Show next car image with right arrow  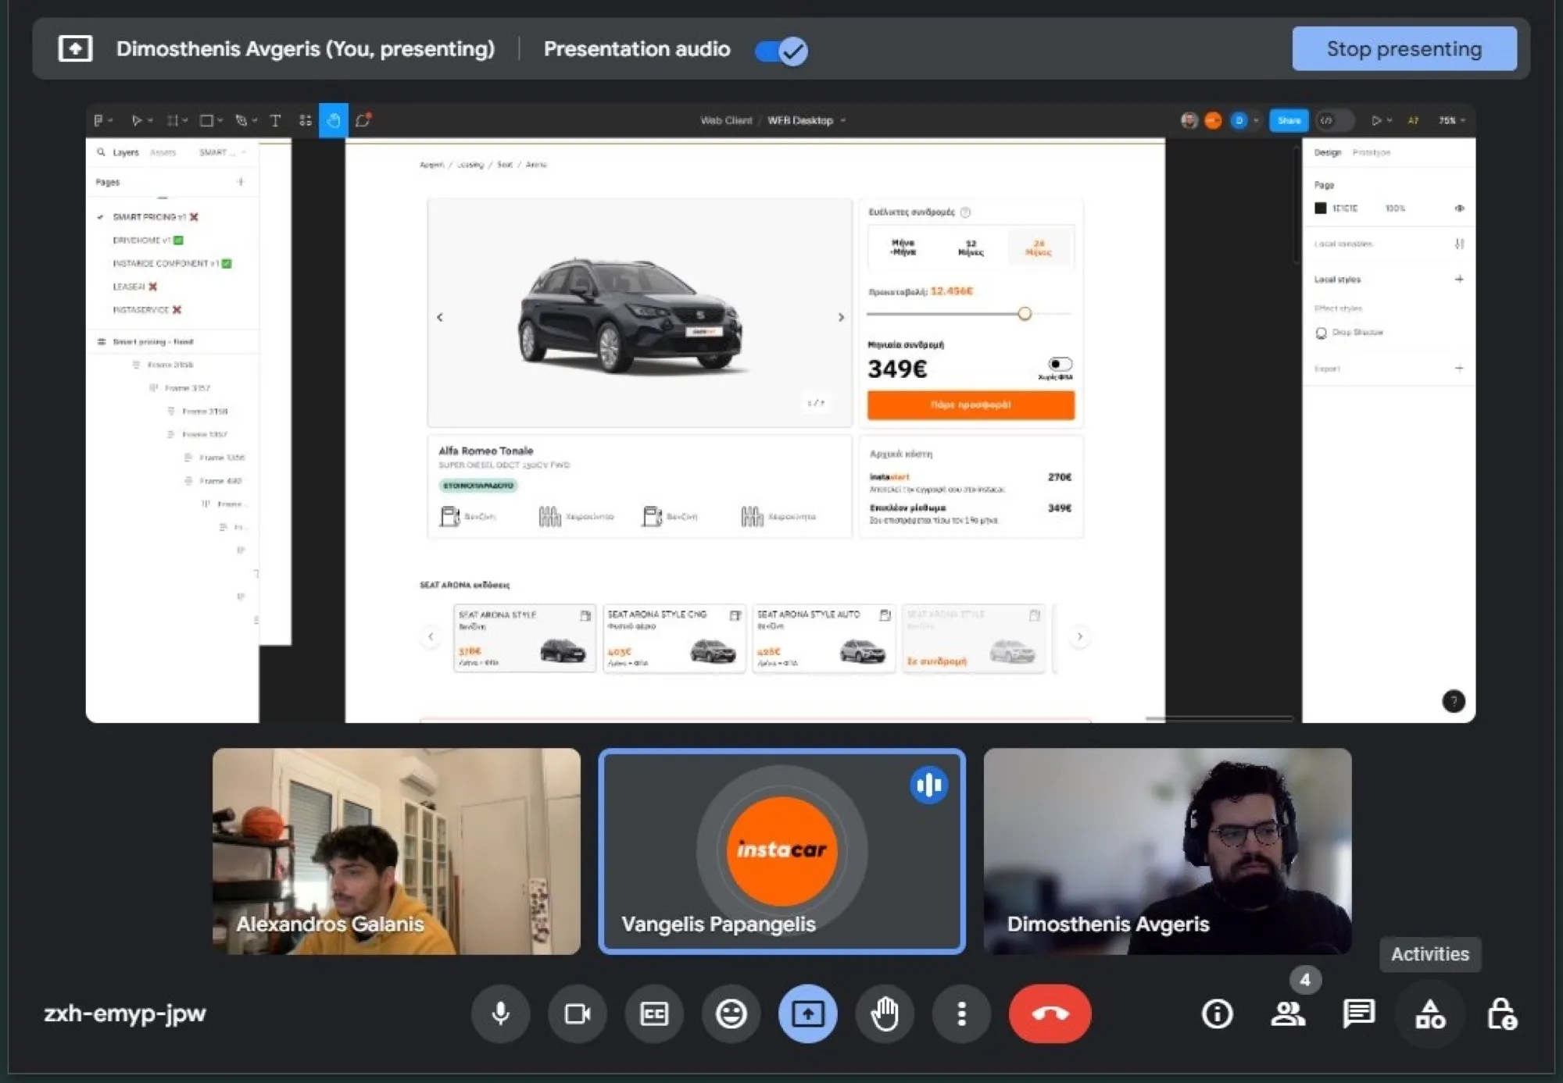[x=841, y=317]
